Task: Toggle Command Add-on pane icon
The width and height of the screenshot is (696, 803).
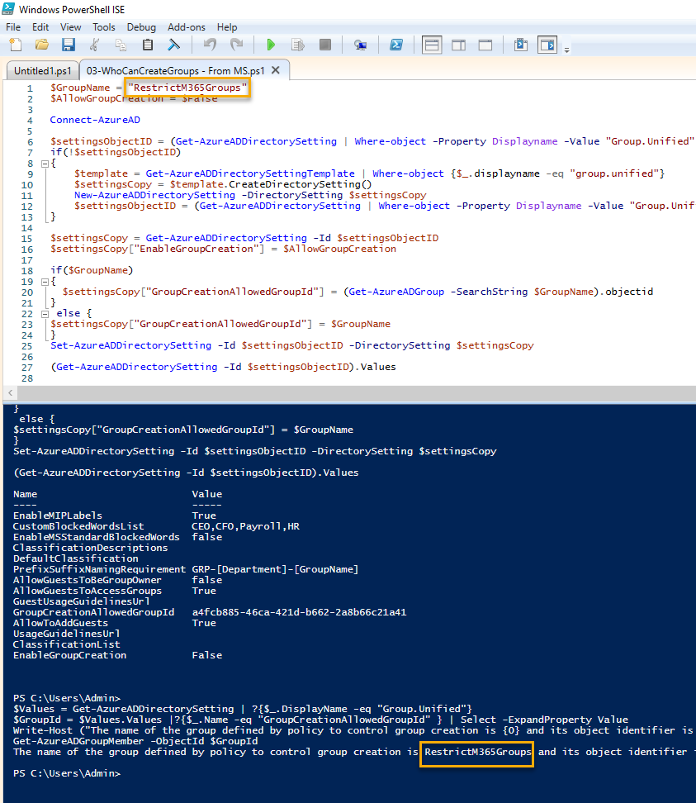Action: [547, 45]
